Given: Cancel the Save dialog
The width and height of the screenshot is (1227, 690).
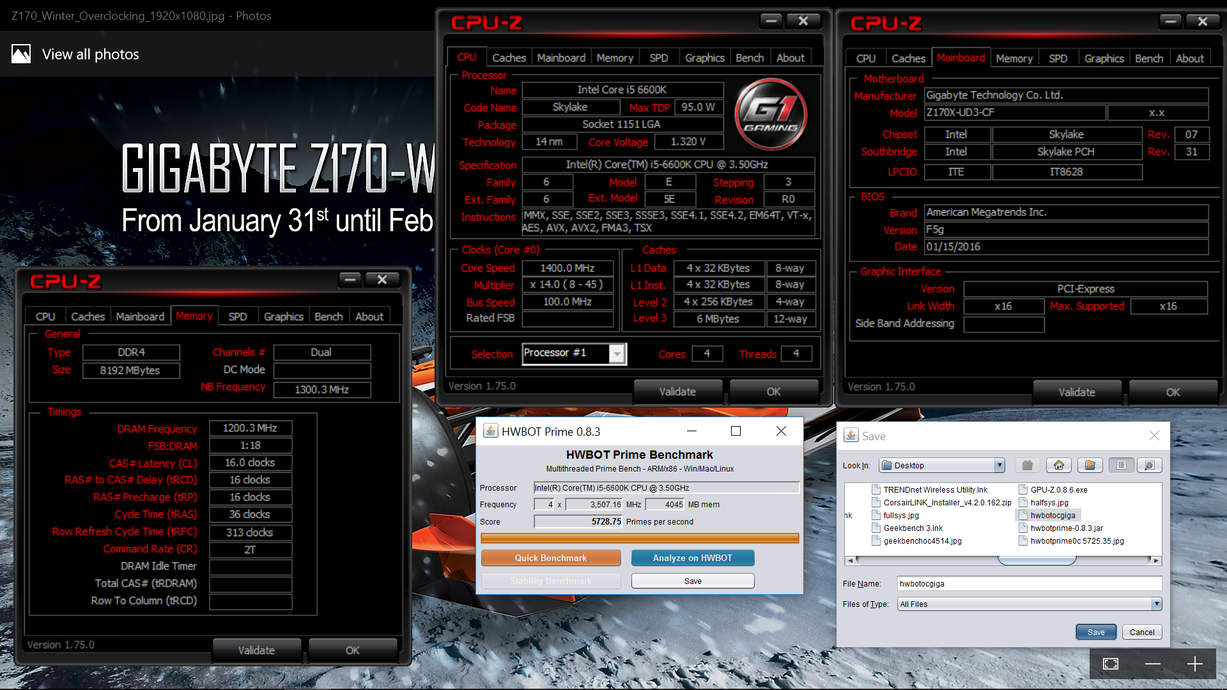Looking at the screenshot, I should click(1142, 632).
